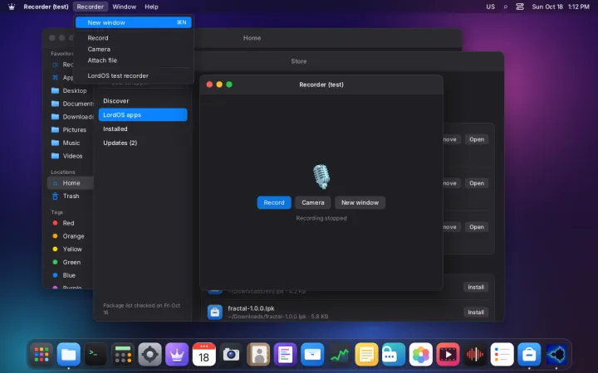
Task: Click the New window button beside Camera
Action: click(x=360, y=202)
